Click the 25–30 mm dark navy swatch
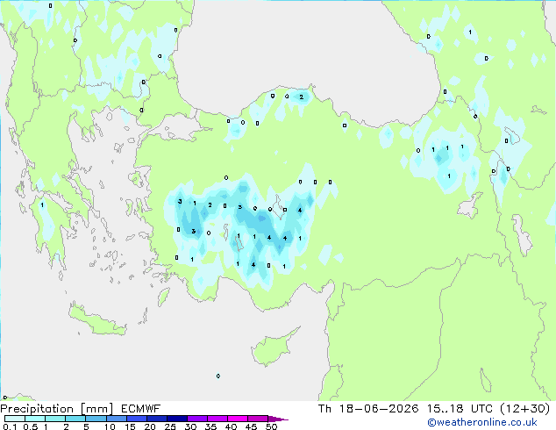The height and width of the screenshot is (430, 556). pos(176,419)
